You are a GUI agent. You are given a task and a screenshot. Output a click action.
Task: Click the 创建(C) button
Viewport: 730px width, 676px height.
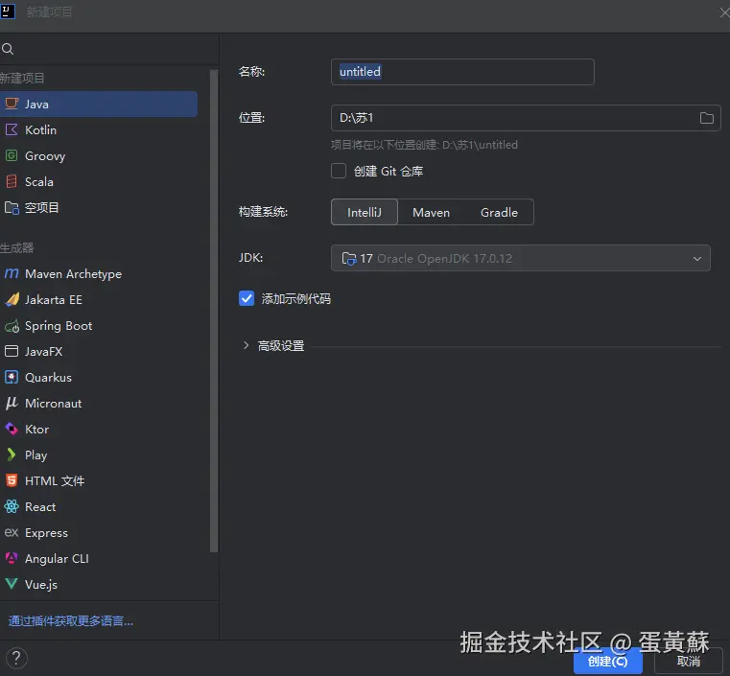(x=607, y=661)
